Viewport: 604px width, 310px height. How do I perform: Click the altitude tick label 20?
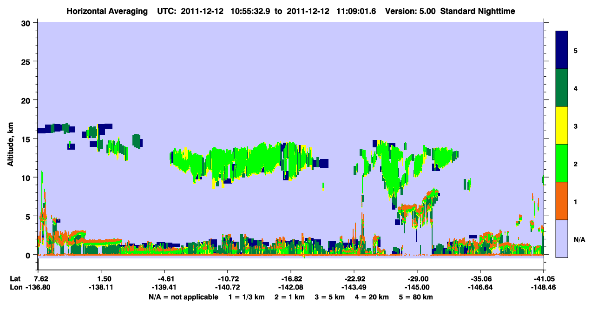point(27,100)
